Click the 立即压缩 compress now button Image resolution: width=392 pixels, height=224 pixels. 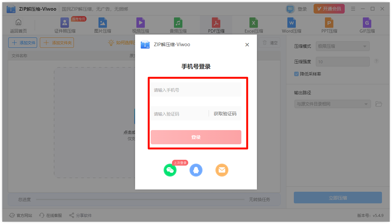tap(338, 198)
